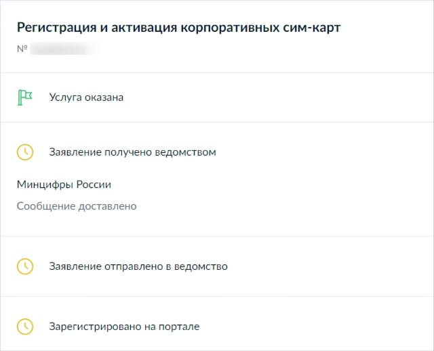Click clock icon beside 'Зарегистрировано на портале'

pos(24,326)
